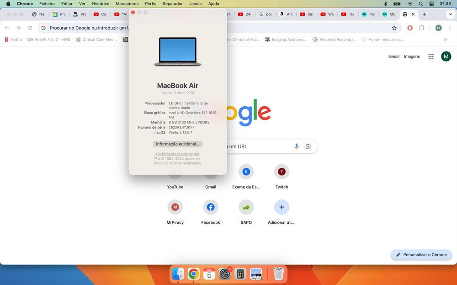
Task: Open the Histórico menu
Action: (101, 4)
